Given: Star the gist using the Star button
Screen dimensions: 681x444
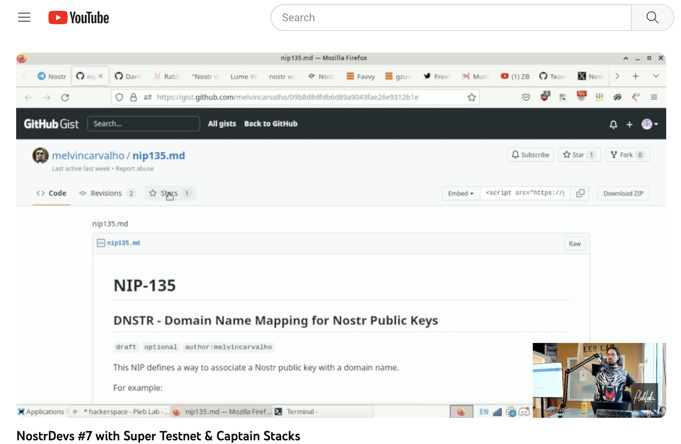Looking at the screenshot, I should point(579,155).
